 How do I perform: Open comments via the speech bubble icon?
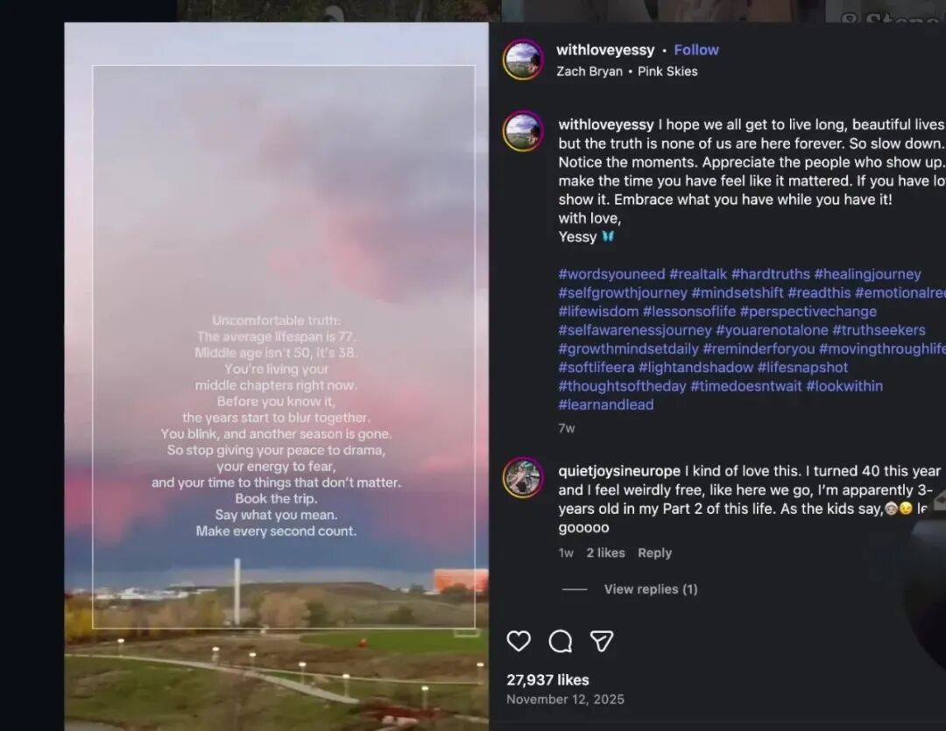[561, 641]
